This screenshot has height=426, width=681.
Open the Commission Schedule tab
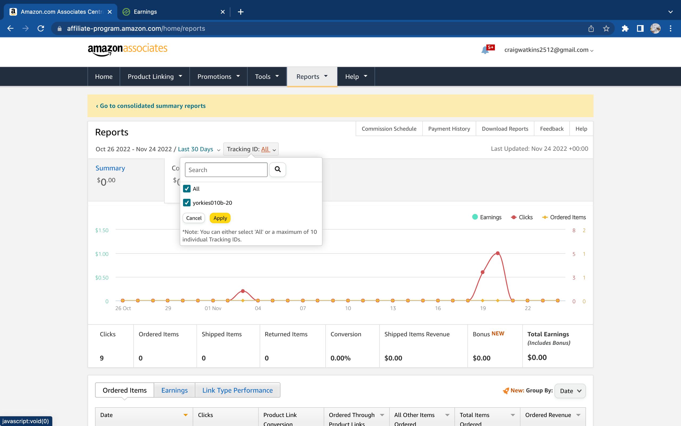click(x=389, y=129)
